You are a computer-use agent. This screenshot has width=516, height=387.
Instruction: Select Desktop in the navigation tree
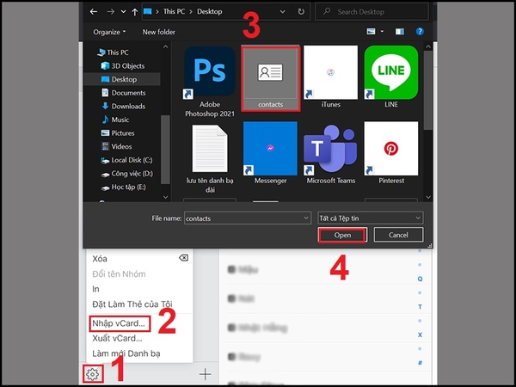tap(122, 79)
